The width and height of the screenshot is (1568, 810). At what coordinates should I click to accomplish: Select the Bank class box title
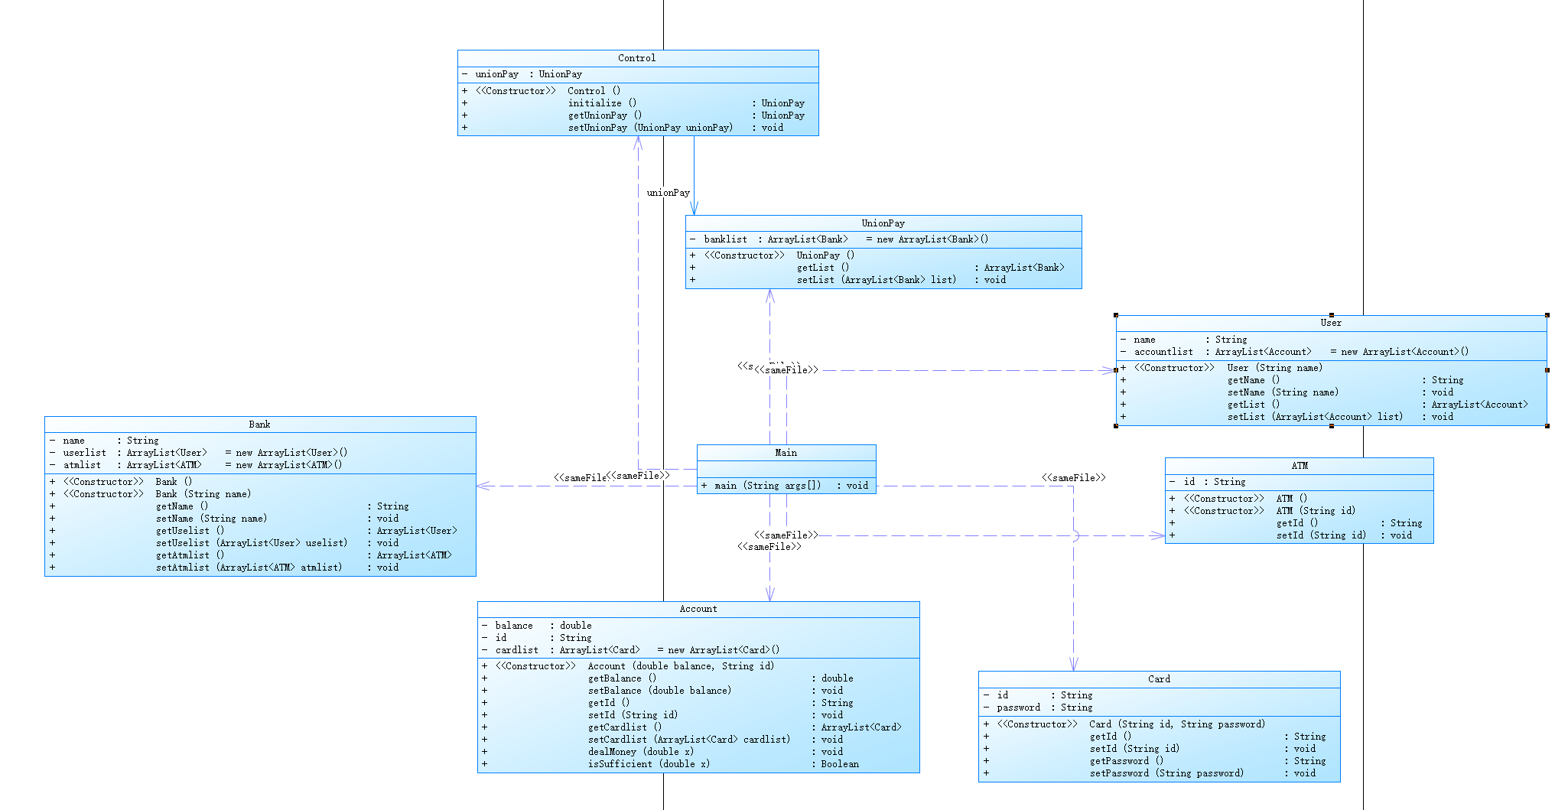[x=259, y=425]
